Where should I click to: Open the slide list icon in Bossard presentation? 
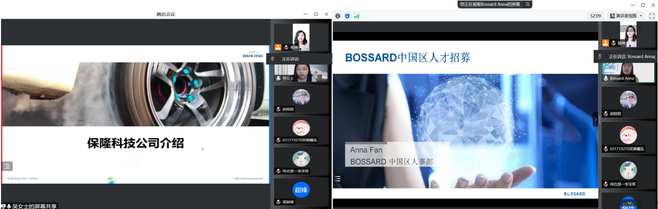(337, 178)
